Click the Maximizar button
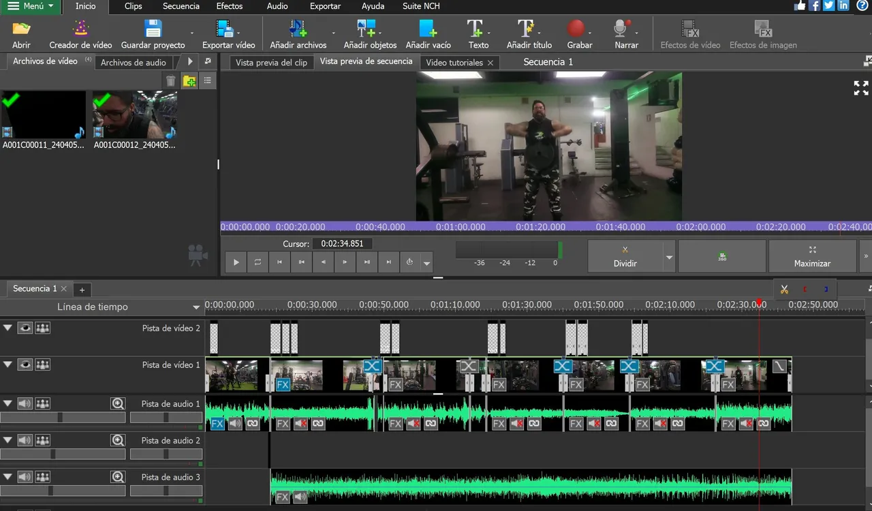This screenshot has height=511, width=872. (812, 256)
